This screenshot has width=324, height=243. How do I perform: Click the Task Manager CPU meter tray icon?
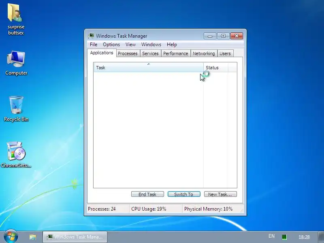pos(284,237)
